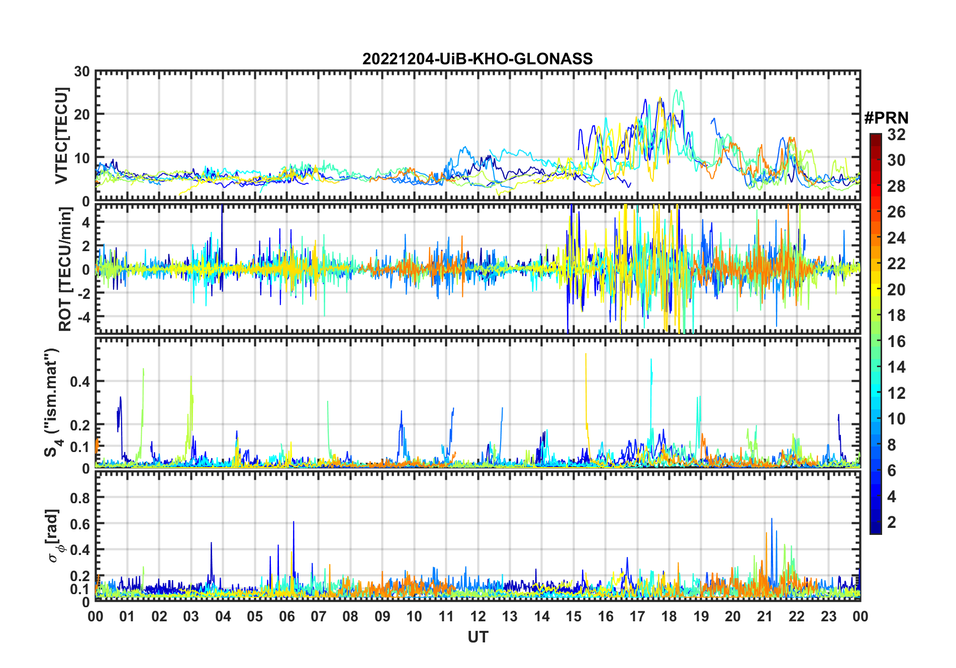Image resolution: width=956 pixels, height=668 pixels.
Task: Select the cyan colorbar region near 12
Action: point(875,393)
